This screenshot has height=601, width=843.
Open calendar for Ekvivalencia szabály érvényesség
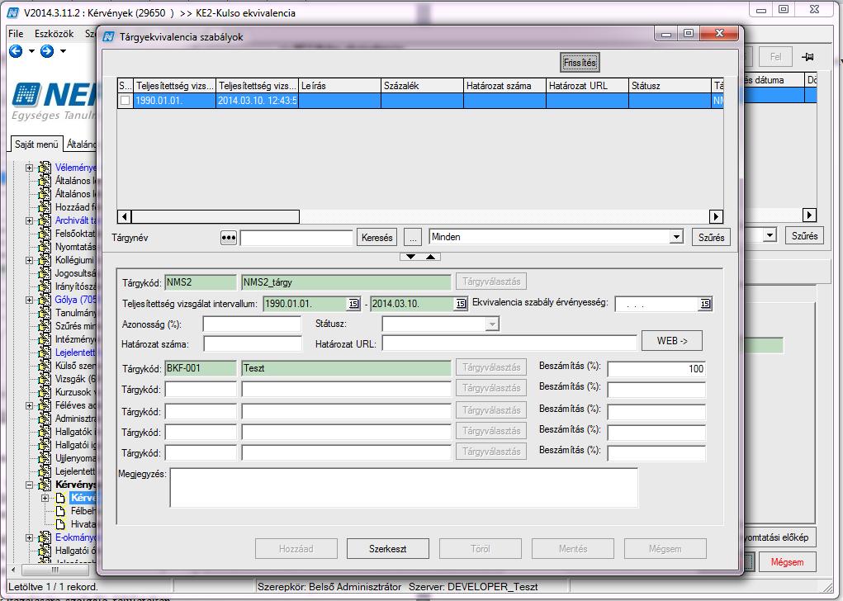pyautogui.click(x=705, y=304)
